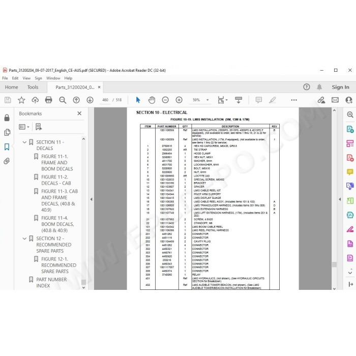Select the Hand pan tool
Screen dimensions: 356x356
pos(152,100)
